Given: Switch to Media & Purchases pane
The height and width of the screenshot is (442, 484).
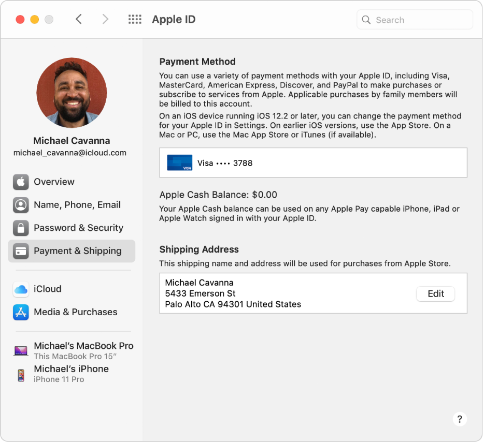Looking at the screenshot, I should click(x=75, y=312).
